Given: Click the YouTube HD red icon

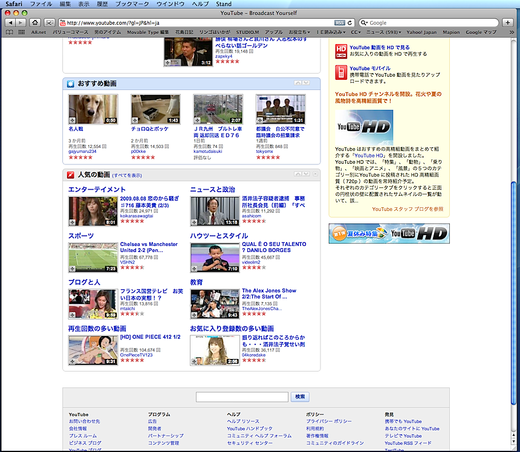Looking at the screenshot, I should click(x=341, y=51).
